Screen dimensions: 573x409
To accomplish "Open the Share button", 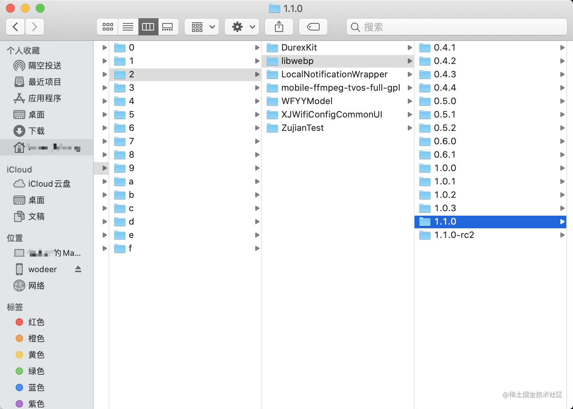I will 279,26.
